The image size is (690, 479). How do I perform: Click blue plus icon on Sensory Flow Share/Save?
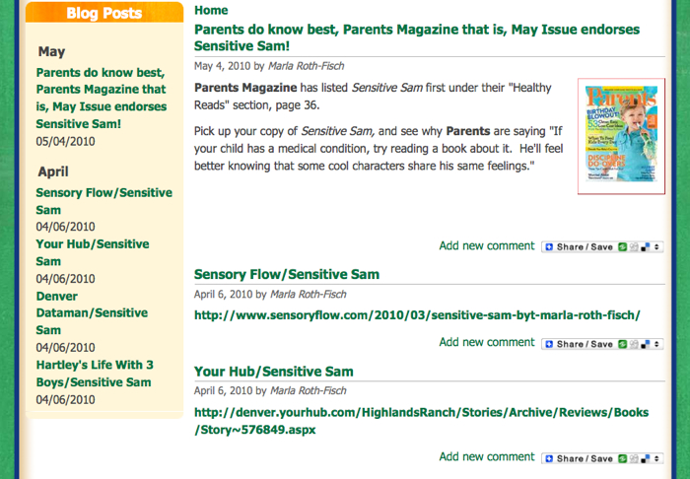pos(548,344)
